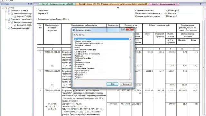Viewport: 206px width, 116px height.
Task: Select "Погрузка" in the list
Action: coord(101,66)
